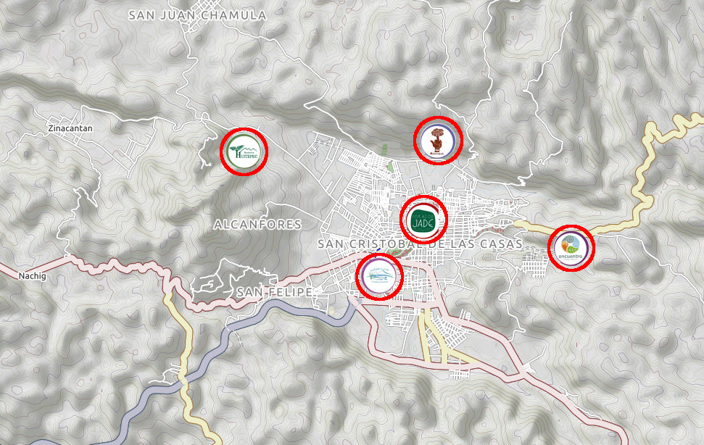704x445 pixels.
Task: Select the blue wetlands logo marker
Action: point(379,276)
